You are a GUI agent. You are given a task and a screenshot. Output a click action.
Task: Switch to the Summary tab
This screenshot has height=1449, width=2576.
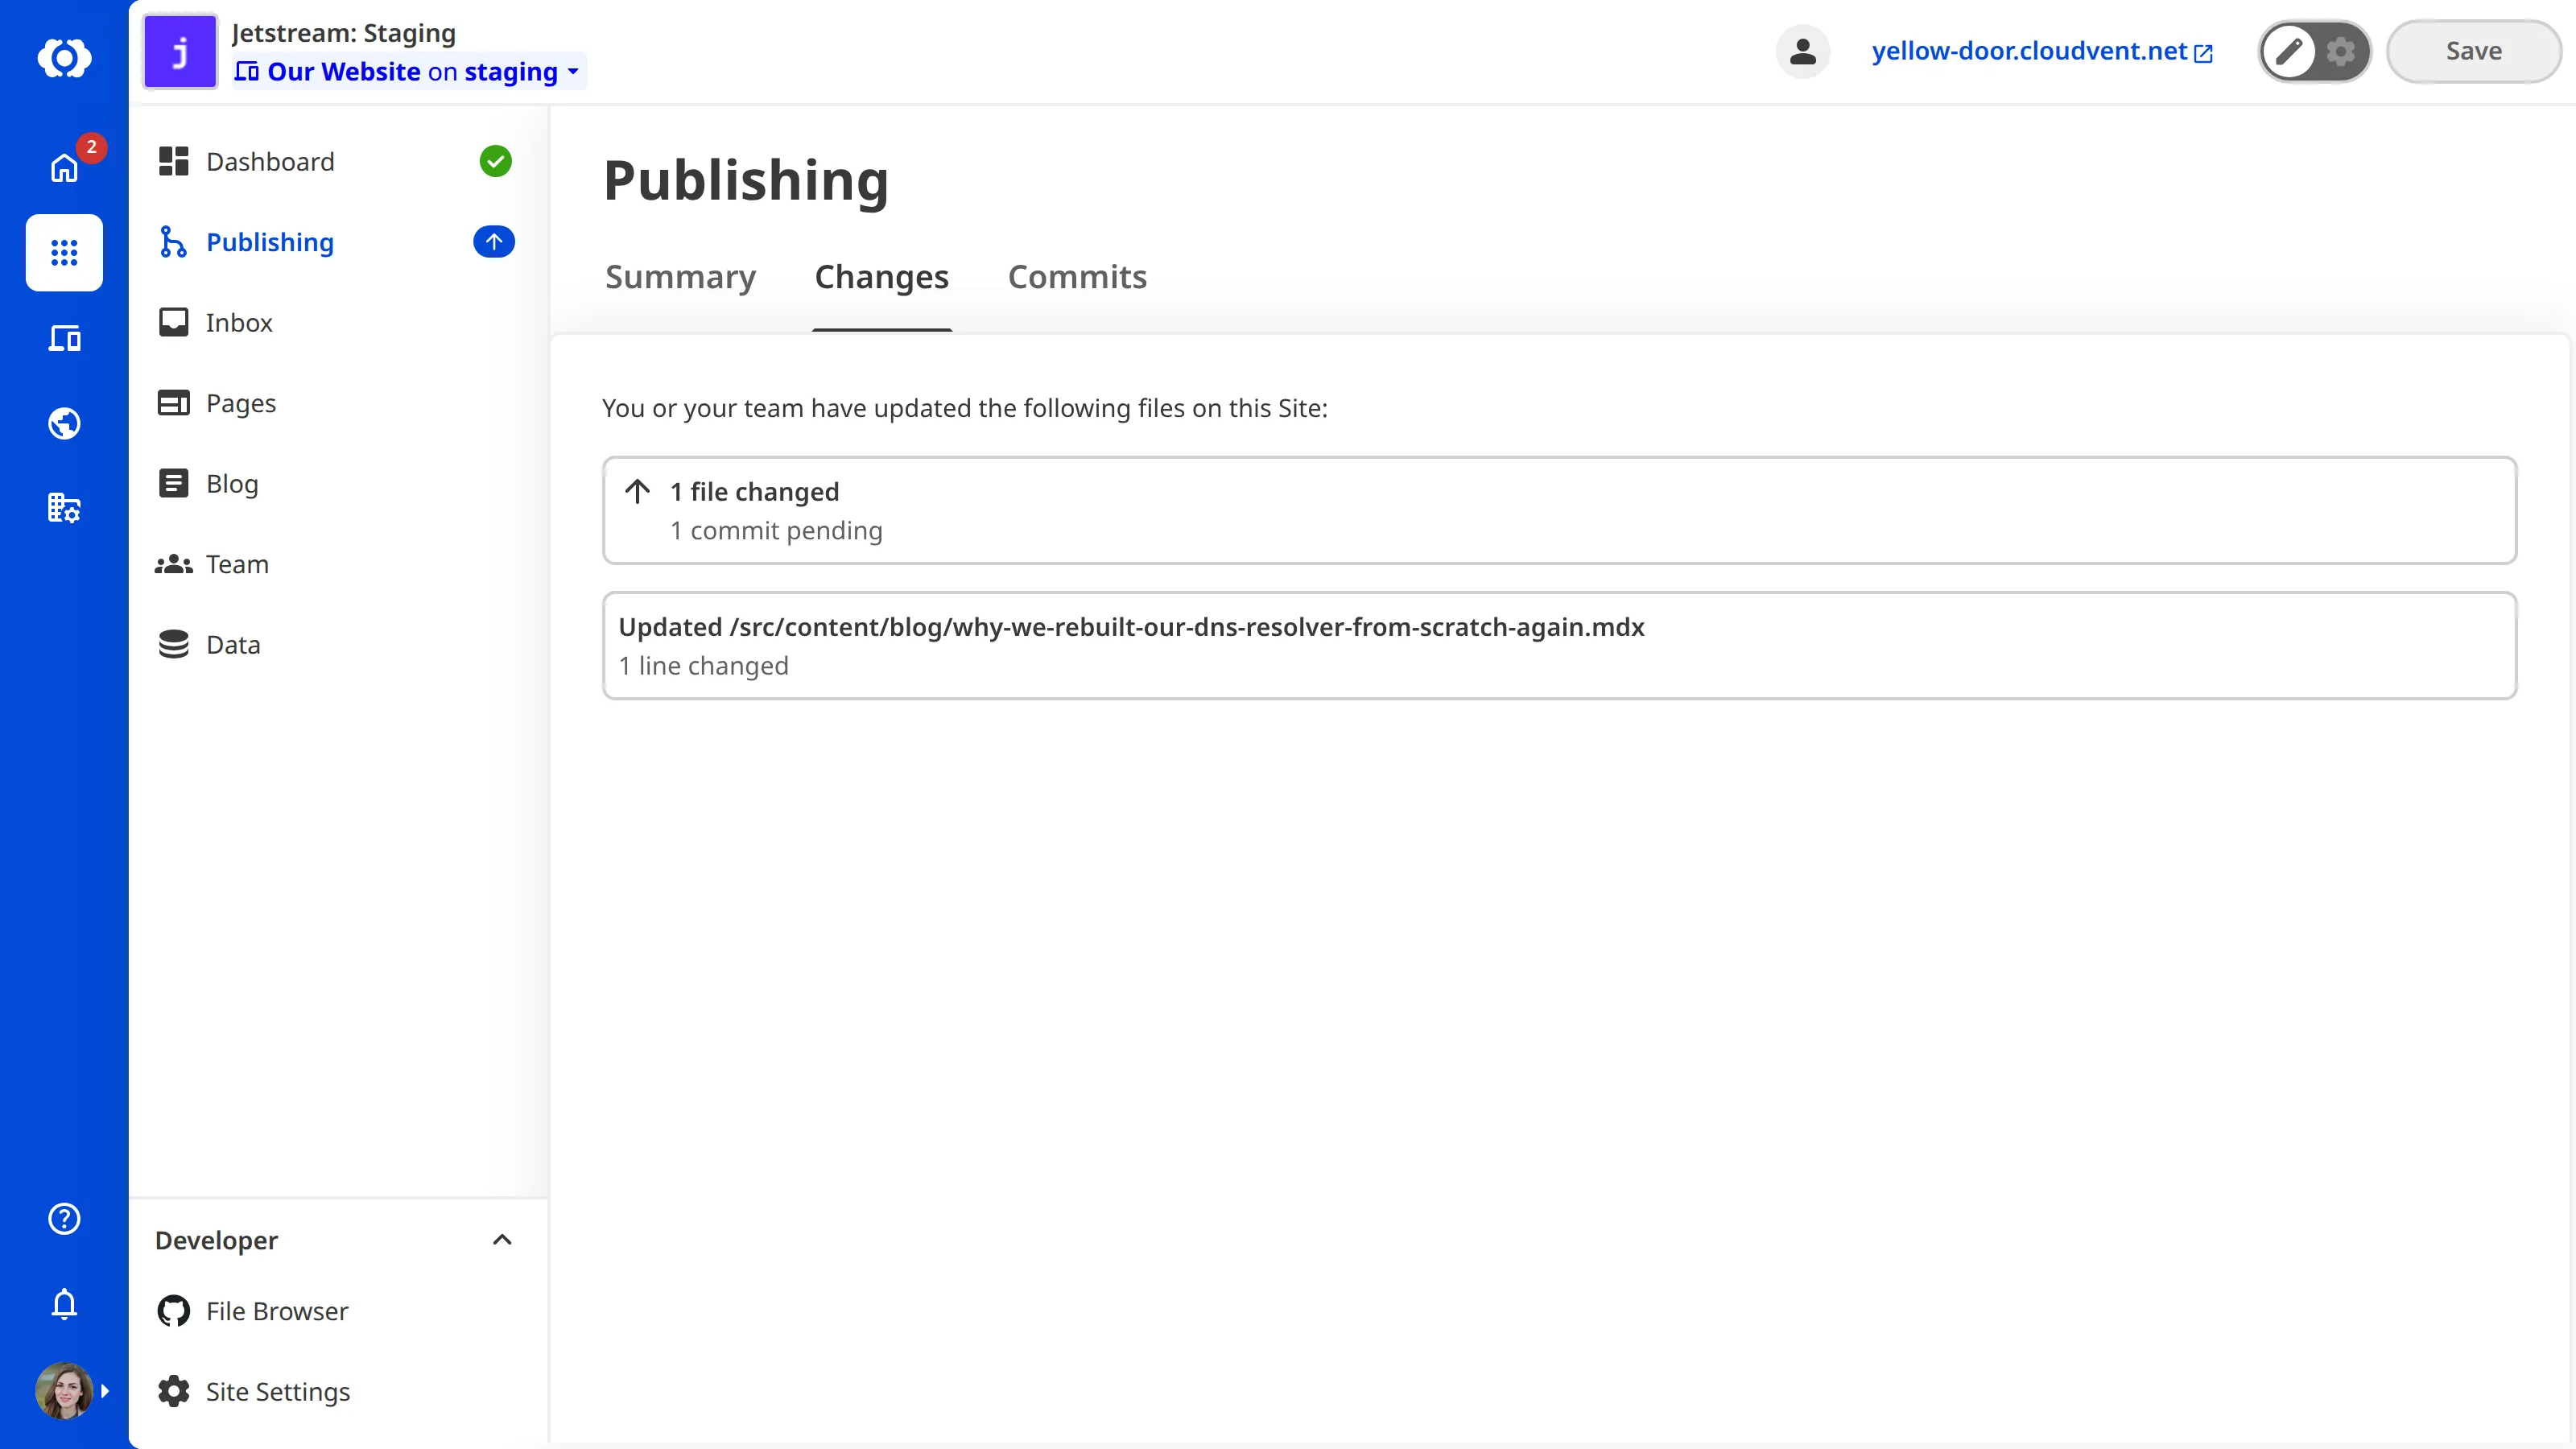(x=680, y=277)
